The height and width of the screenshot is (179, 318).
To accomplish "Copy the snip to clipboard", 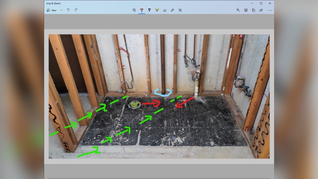I will [x=253, y=10].
